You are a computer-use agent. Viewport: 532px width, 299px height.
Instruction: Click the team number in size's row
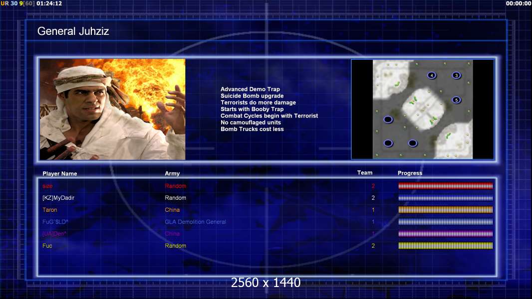373,186
